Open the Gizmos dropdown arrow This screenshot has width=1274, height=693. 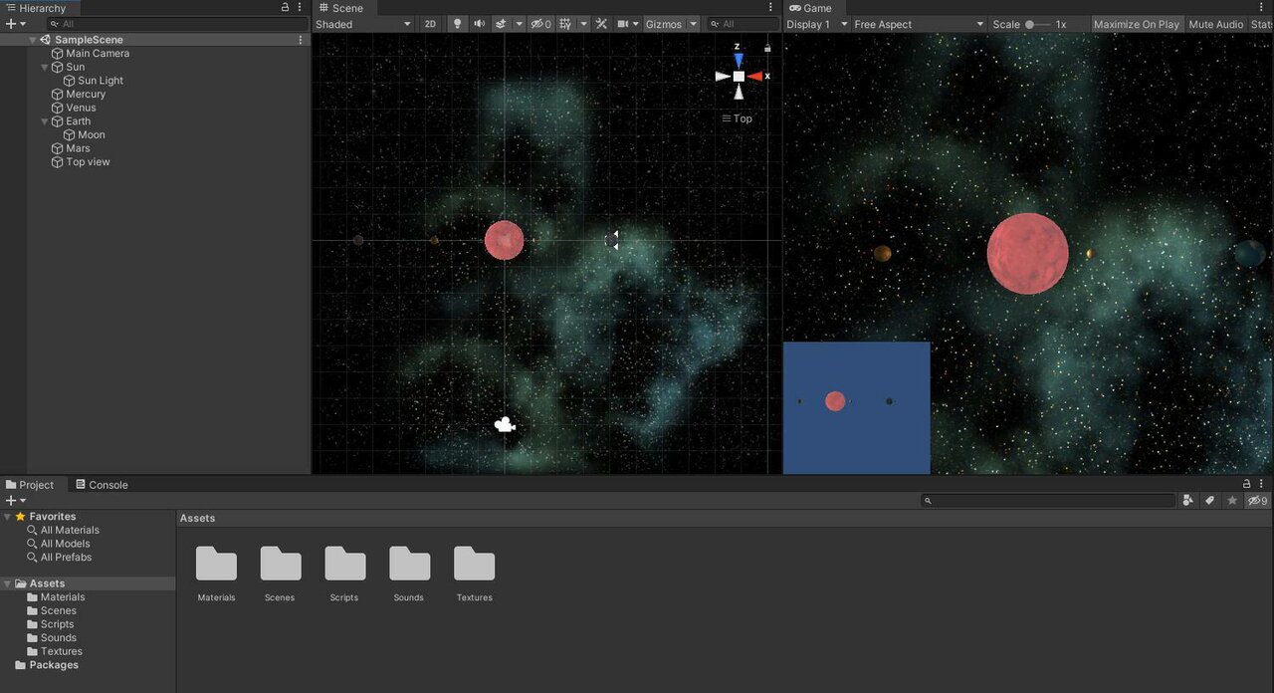(x=694, y=24)
